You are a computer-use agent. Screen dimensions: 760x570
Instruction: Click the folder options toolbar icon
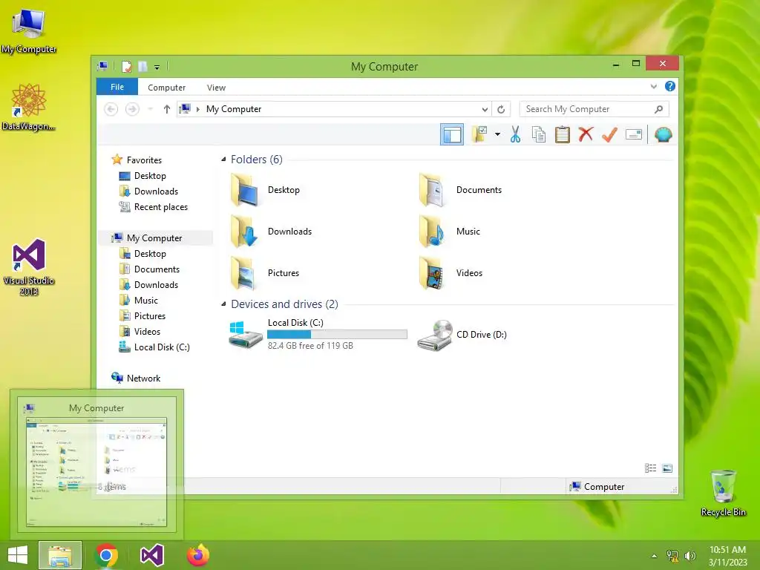tap(479, 134)
